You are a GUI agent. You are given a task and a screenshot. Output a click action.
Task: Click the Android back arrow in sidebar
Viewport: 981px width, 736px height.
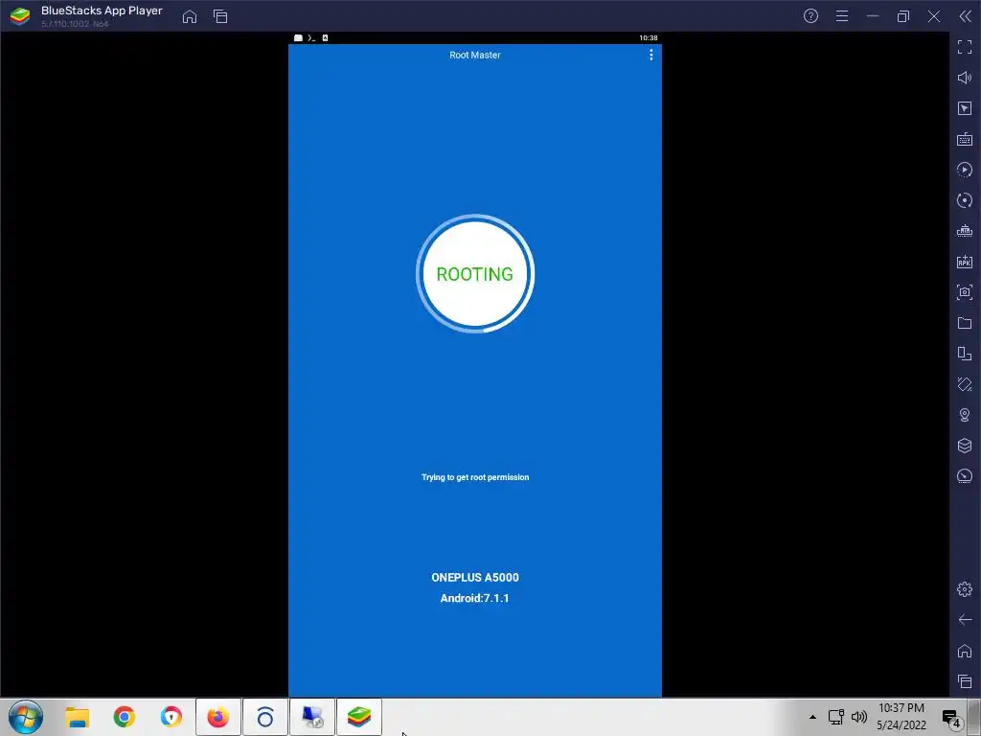965,620
